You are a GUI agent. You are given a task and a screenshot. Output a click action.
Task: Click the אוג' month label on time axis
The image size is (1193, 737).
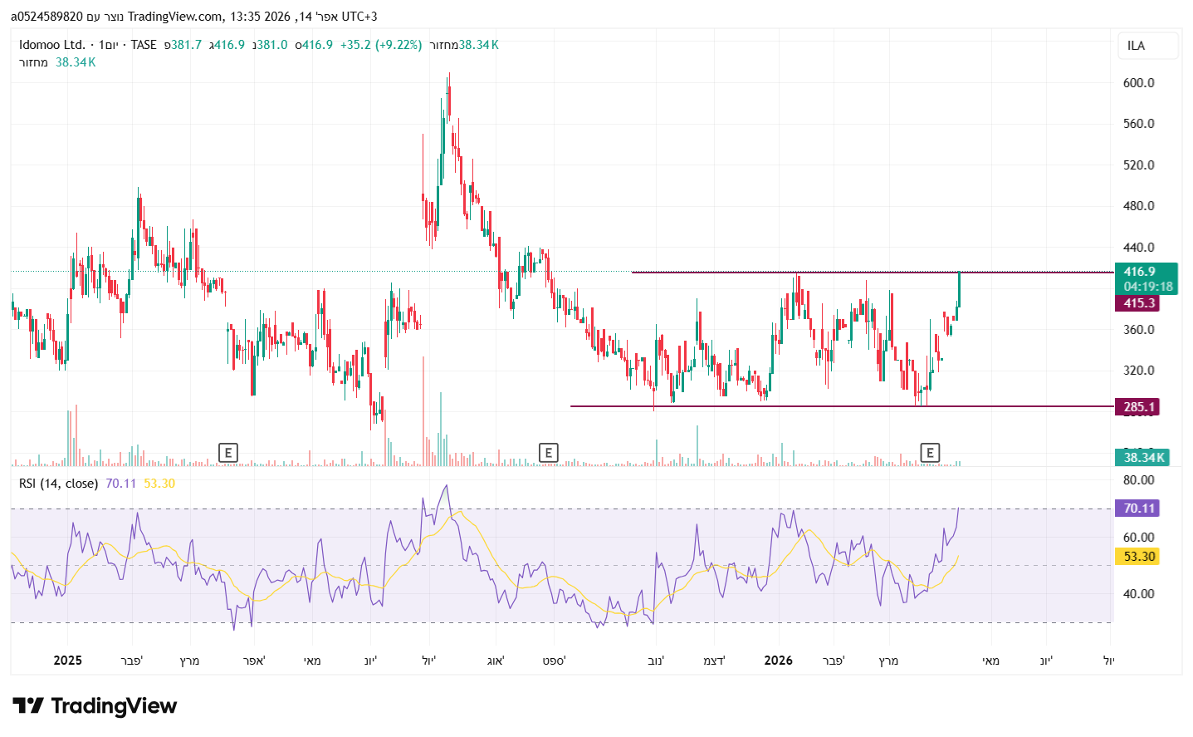click(x=496, y=661)
